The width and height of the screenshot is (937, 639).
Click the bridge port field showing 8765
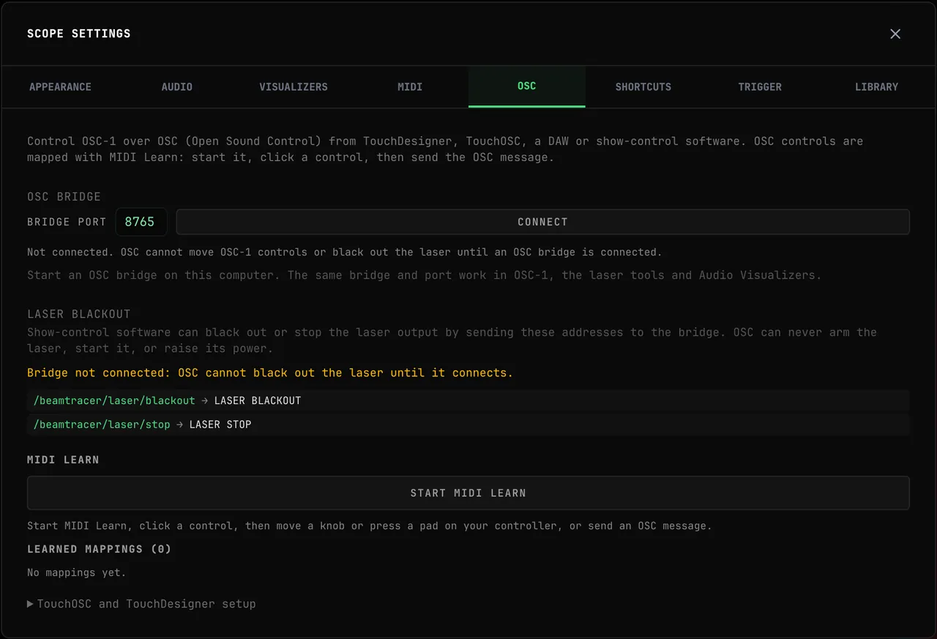141,222
